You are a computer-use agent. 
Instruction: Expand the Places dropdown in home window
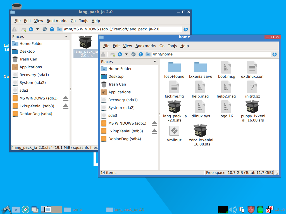click(x=155, y=62)
